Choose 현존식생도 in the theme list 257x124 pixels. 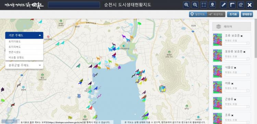pyautogui.click(x=24, y=52)
